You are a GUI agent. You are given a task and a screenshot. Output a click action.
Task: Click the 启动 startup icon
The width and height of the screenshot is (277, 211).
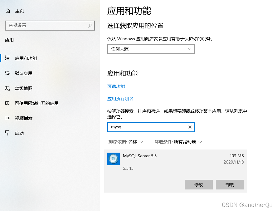(7, 133)
